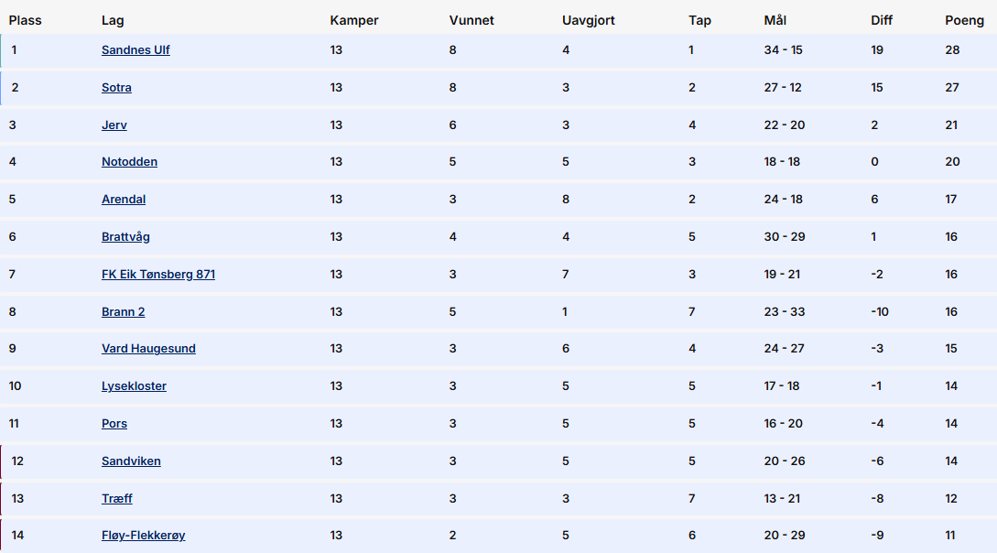Open the Sotra team page
This screenshot has height=553, width=997.
(x=116, y=88)
